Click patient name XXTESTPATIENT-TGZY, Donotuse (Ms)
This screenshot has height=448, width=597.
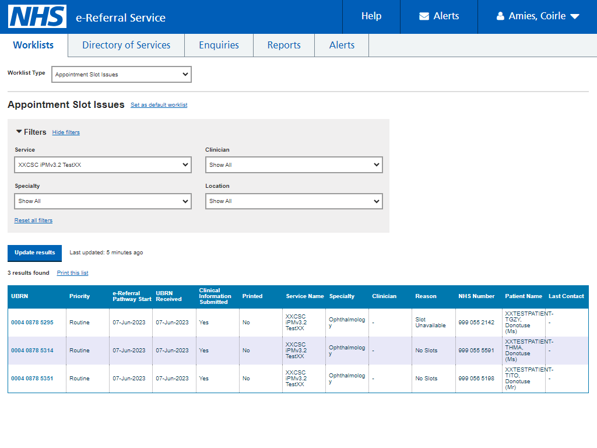[x=529, y=322]
